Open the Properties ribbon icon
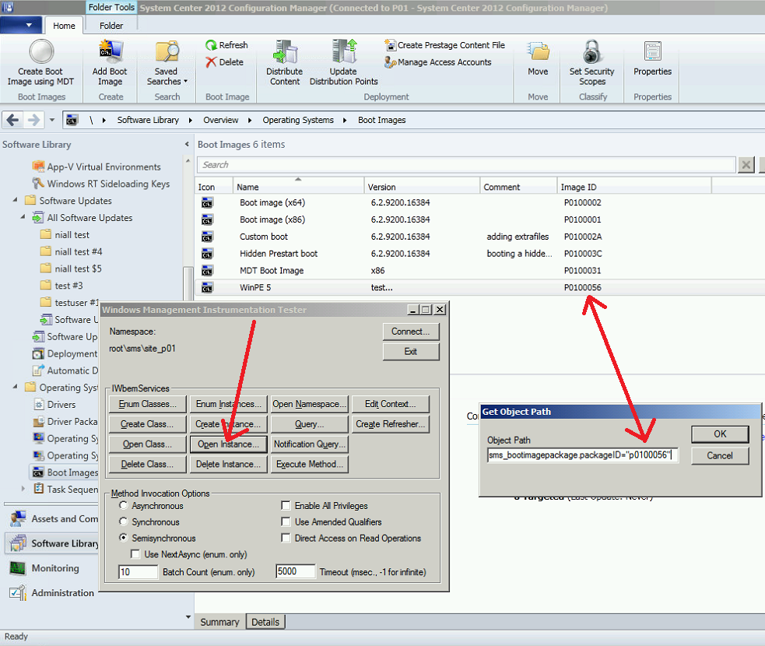Screen dimensions: 765x646 652,51
